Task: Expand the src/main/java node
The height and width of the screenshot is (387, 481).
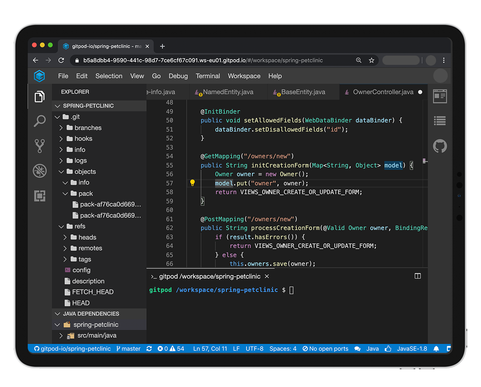Action: point(61,335)
